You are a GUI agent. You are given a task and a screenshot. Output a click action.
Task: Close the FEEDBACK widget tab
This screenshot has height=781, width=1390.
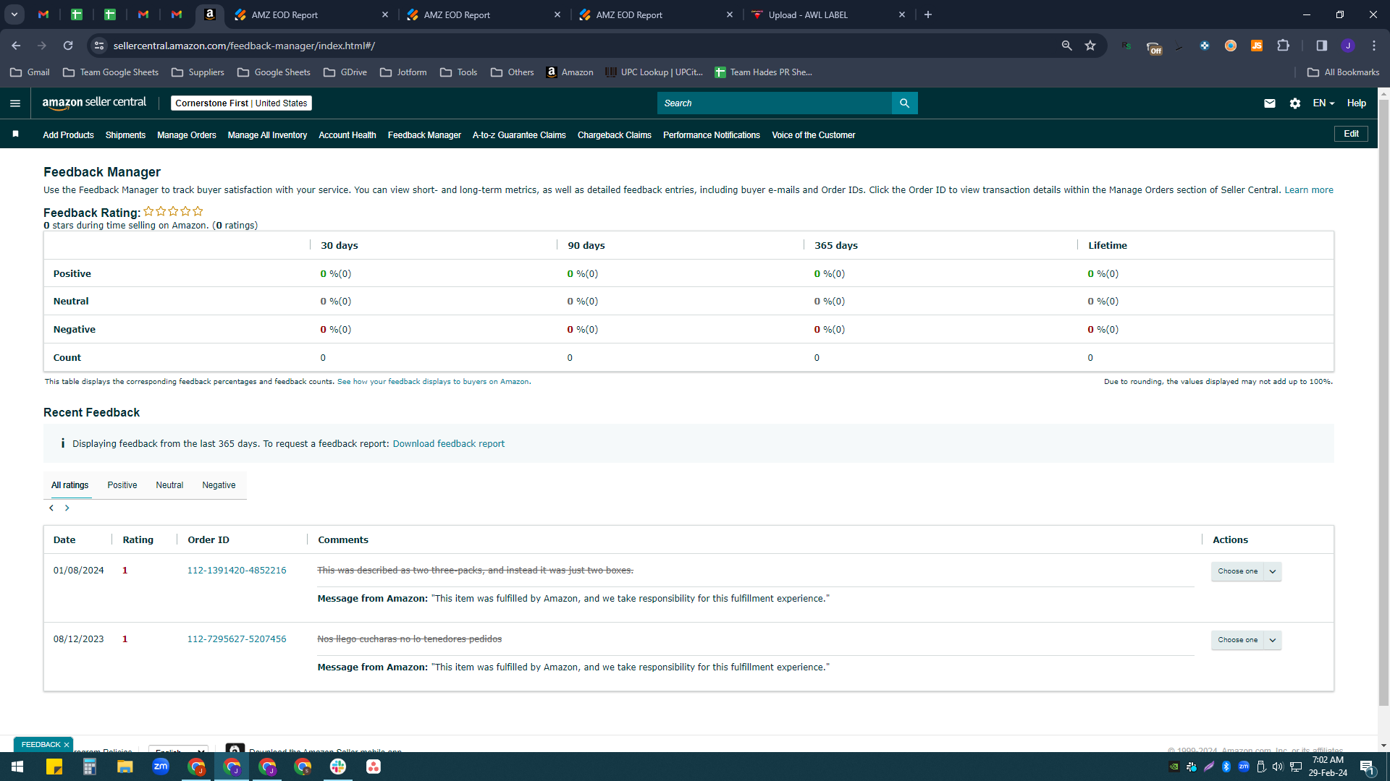coord(67,745)
